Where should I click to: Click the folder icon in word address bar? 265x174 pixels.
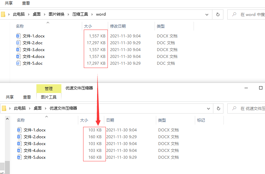[3, 14]
